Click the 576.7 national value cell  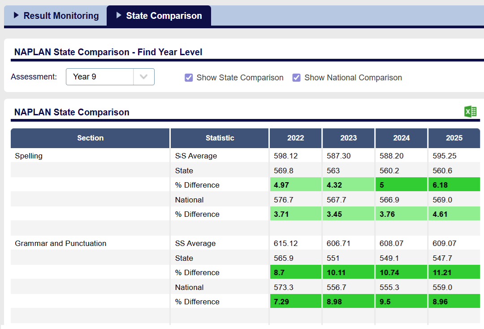(x=296, y=200)
